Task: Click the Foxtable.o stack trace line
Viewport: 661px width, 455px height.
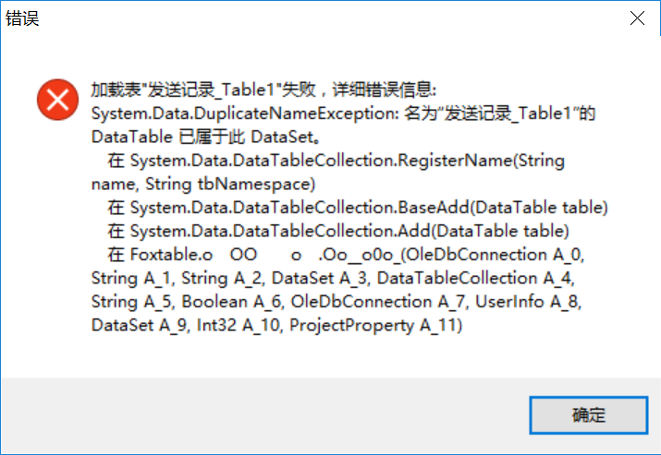Action: pos(346,255)
